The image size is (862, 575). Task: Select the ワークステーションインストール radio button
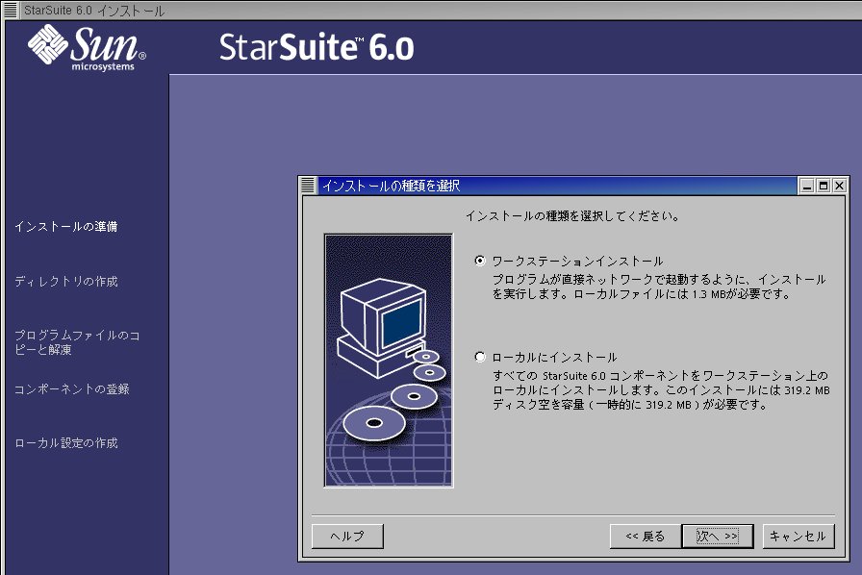tap(480, 261)
